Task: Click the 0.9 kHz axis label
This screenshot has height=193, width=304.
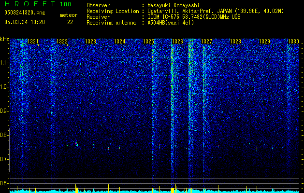Action: click(x=4, y=111)
